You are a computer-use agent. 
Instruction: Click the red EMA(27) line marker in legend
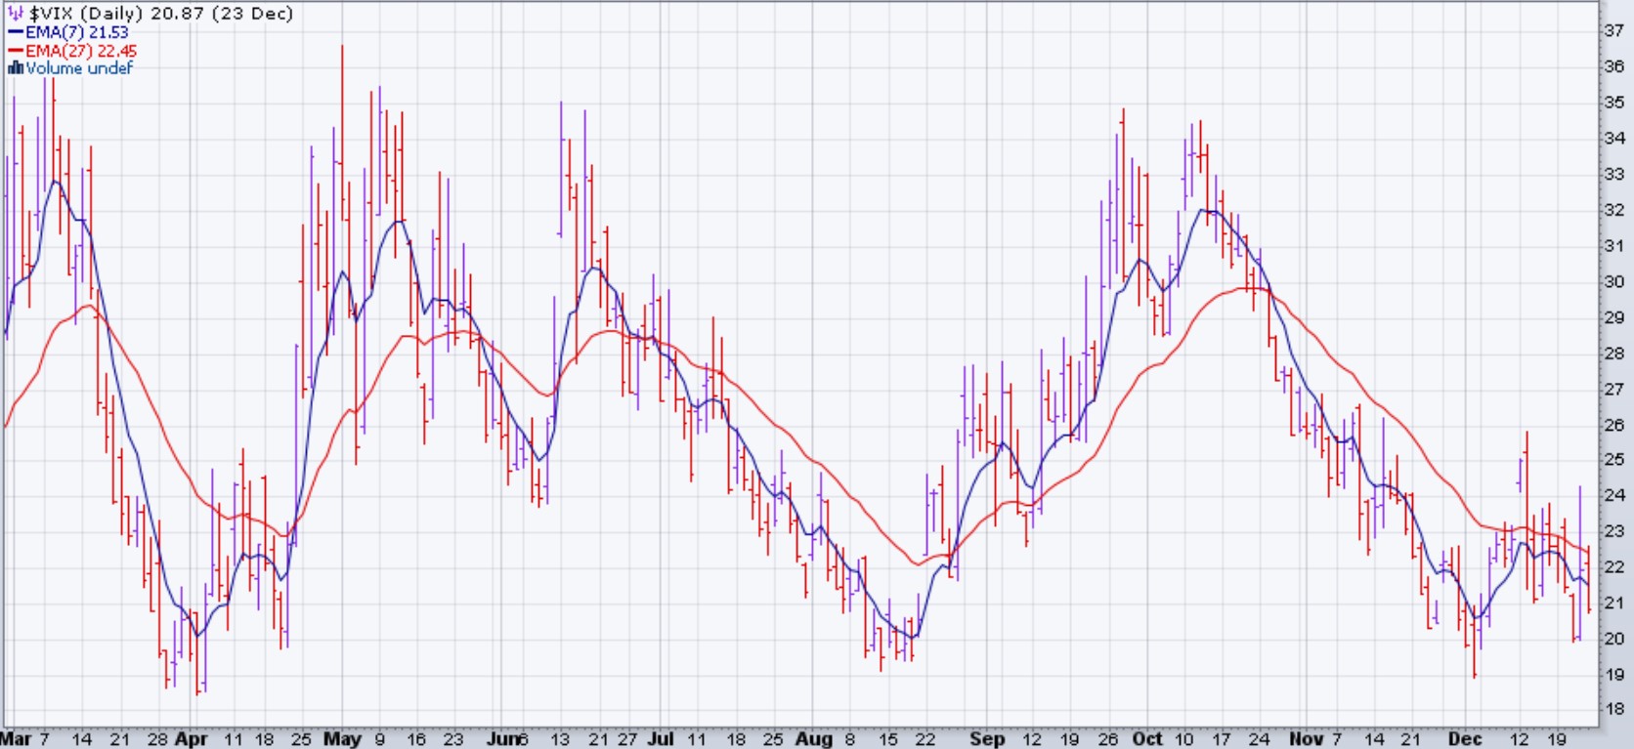(15, 51)
